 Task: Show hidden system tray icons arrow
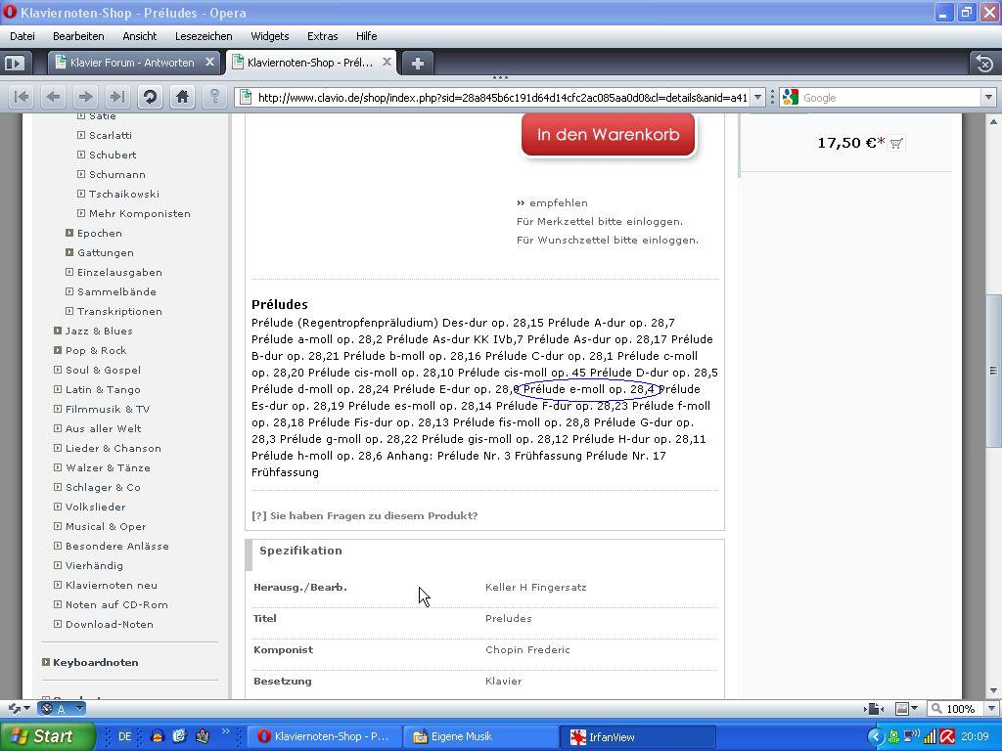(876, 737)
